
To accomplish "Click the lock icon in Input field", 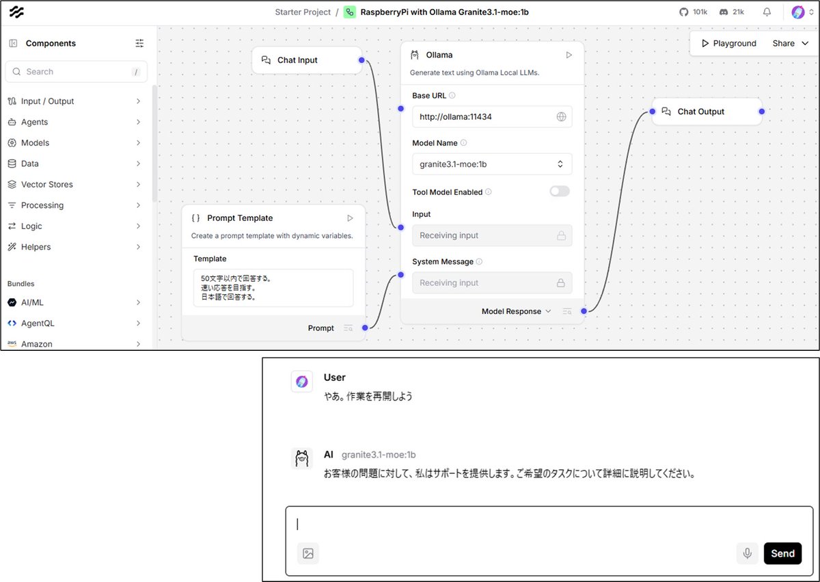I will [562, 235].
